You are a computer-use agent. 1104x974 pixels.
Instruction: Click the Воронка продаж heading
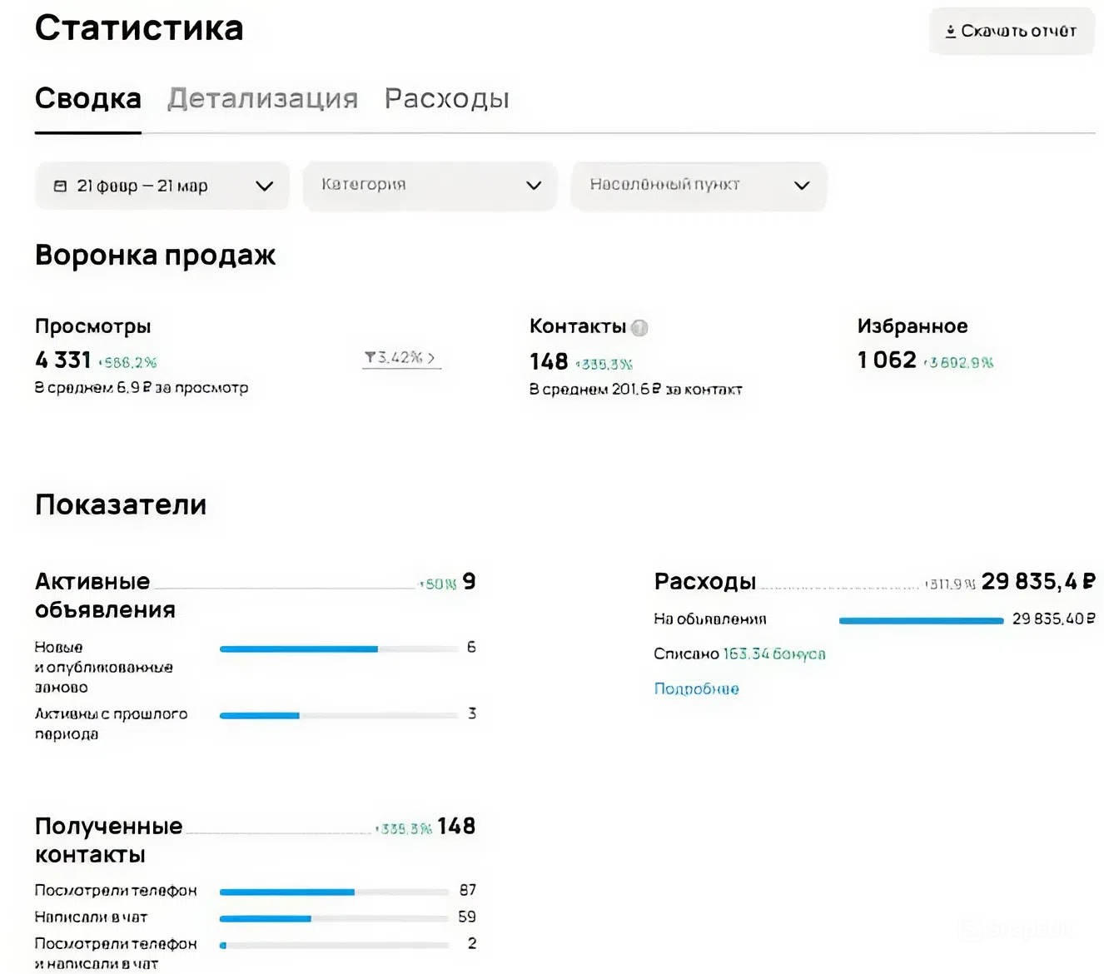155,255
